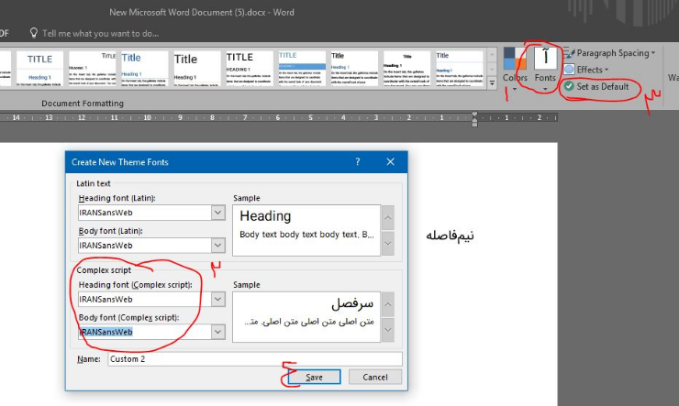Screen dimensions: 679x406
Task: Open the Effects theme menu
Action: [x=586, y=70]
